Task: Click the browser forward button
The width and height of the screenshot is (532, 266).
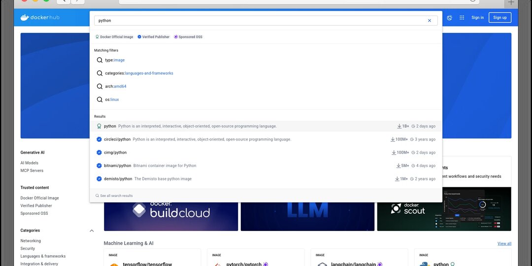Action: [78, 1]
